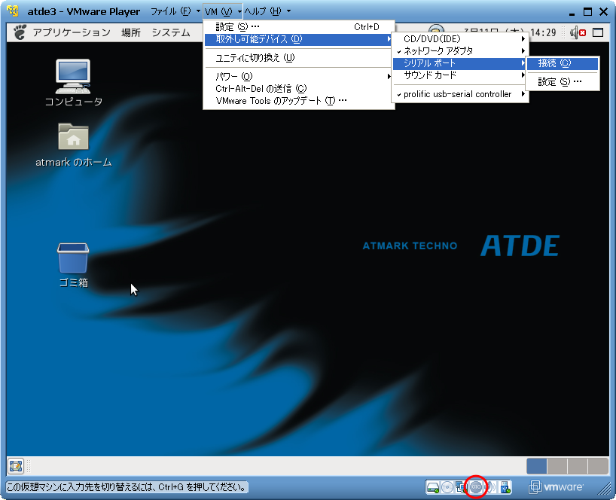Select ユニティに切り換え (U)
This screenshot has height=500, width=616.
pos(298,58)
